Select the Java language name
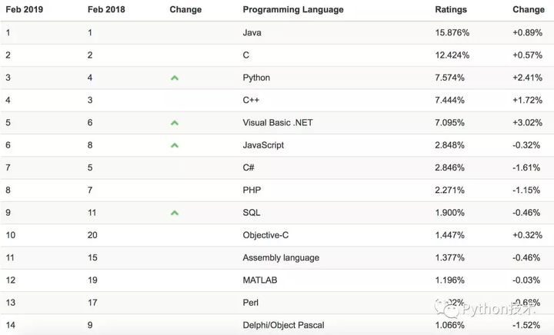This screenshot has height=335, width=554. [x=252, y=33]
